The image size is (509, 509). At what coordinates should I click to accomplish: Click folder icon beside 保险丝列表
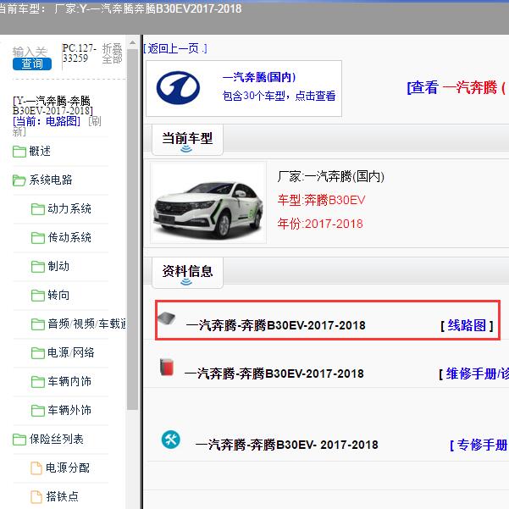(19, 440)
